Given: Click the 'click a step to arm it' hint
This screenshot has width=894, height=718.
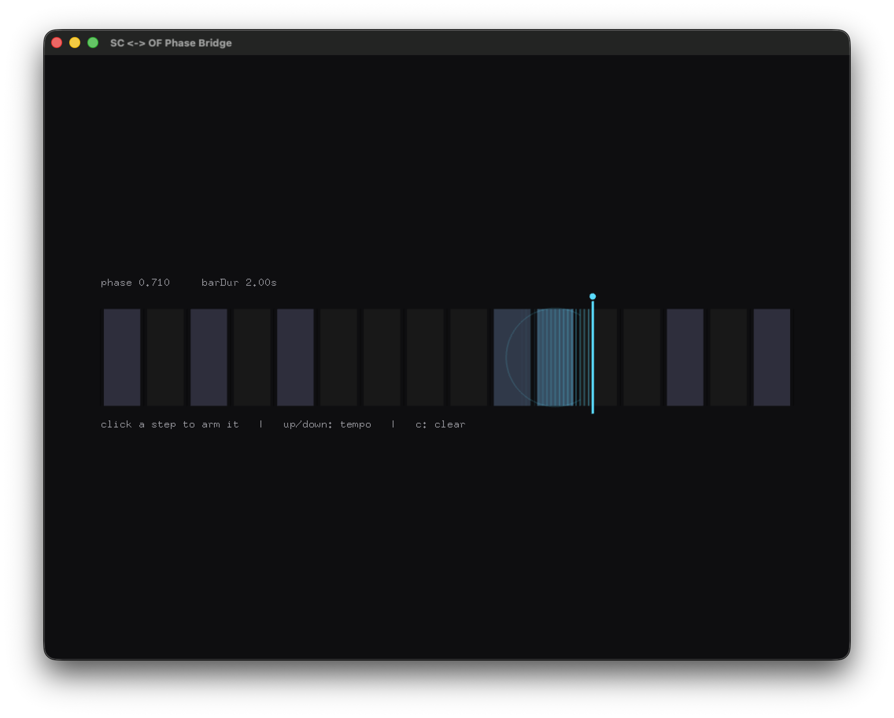Looking at the screenshot, I should click(170, 424).
